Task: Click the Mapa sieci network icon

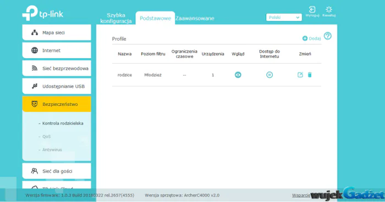Action: (x=35, y=32)
